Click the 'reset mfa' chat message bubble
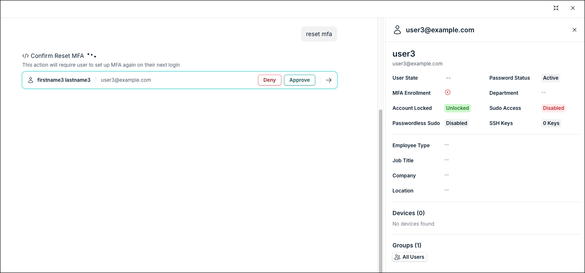585x273 pixels. coord(319,34)
